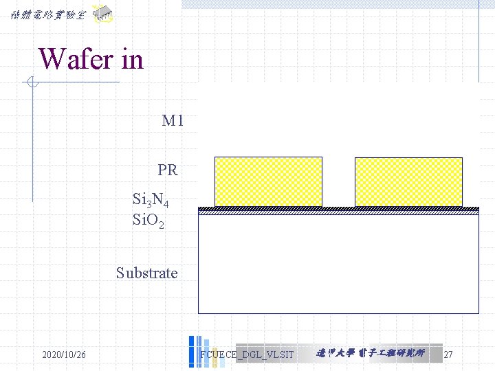Click the slide number 27

[448, 355]
